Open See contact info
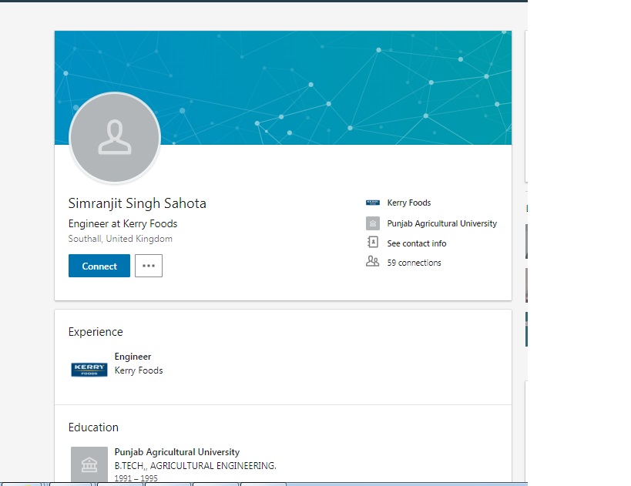 coord(417,243)
